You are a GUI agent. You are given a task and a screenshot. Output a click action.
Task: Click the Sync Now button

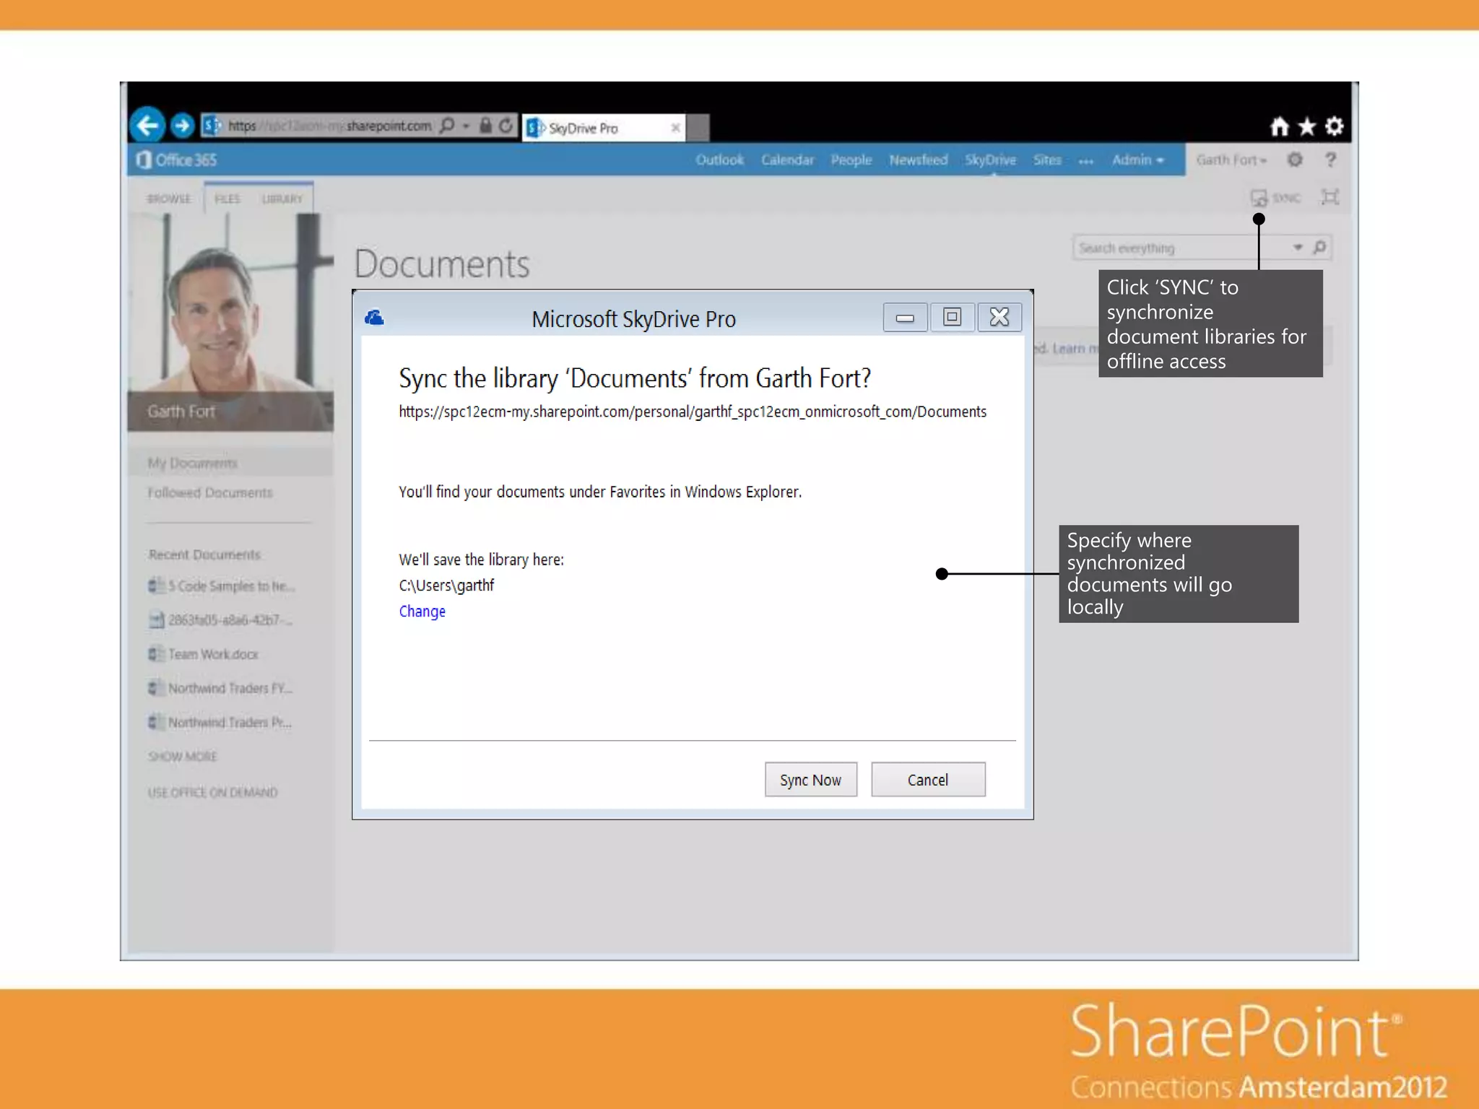(x=810, y=779)
